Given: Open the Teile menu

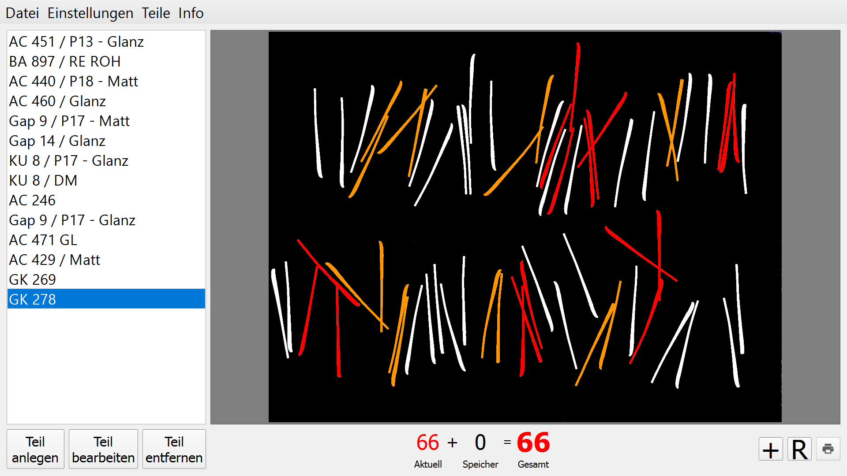Looking at the screenshot, I should pyautogui.click(x=156, y=13).
